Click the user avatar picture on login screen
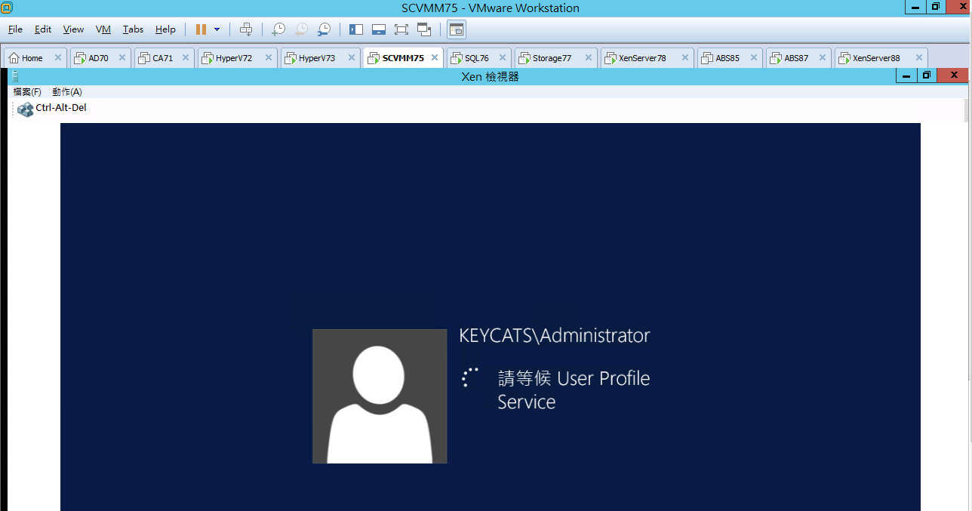 (x=380, y=396)
